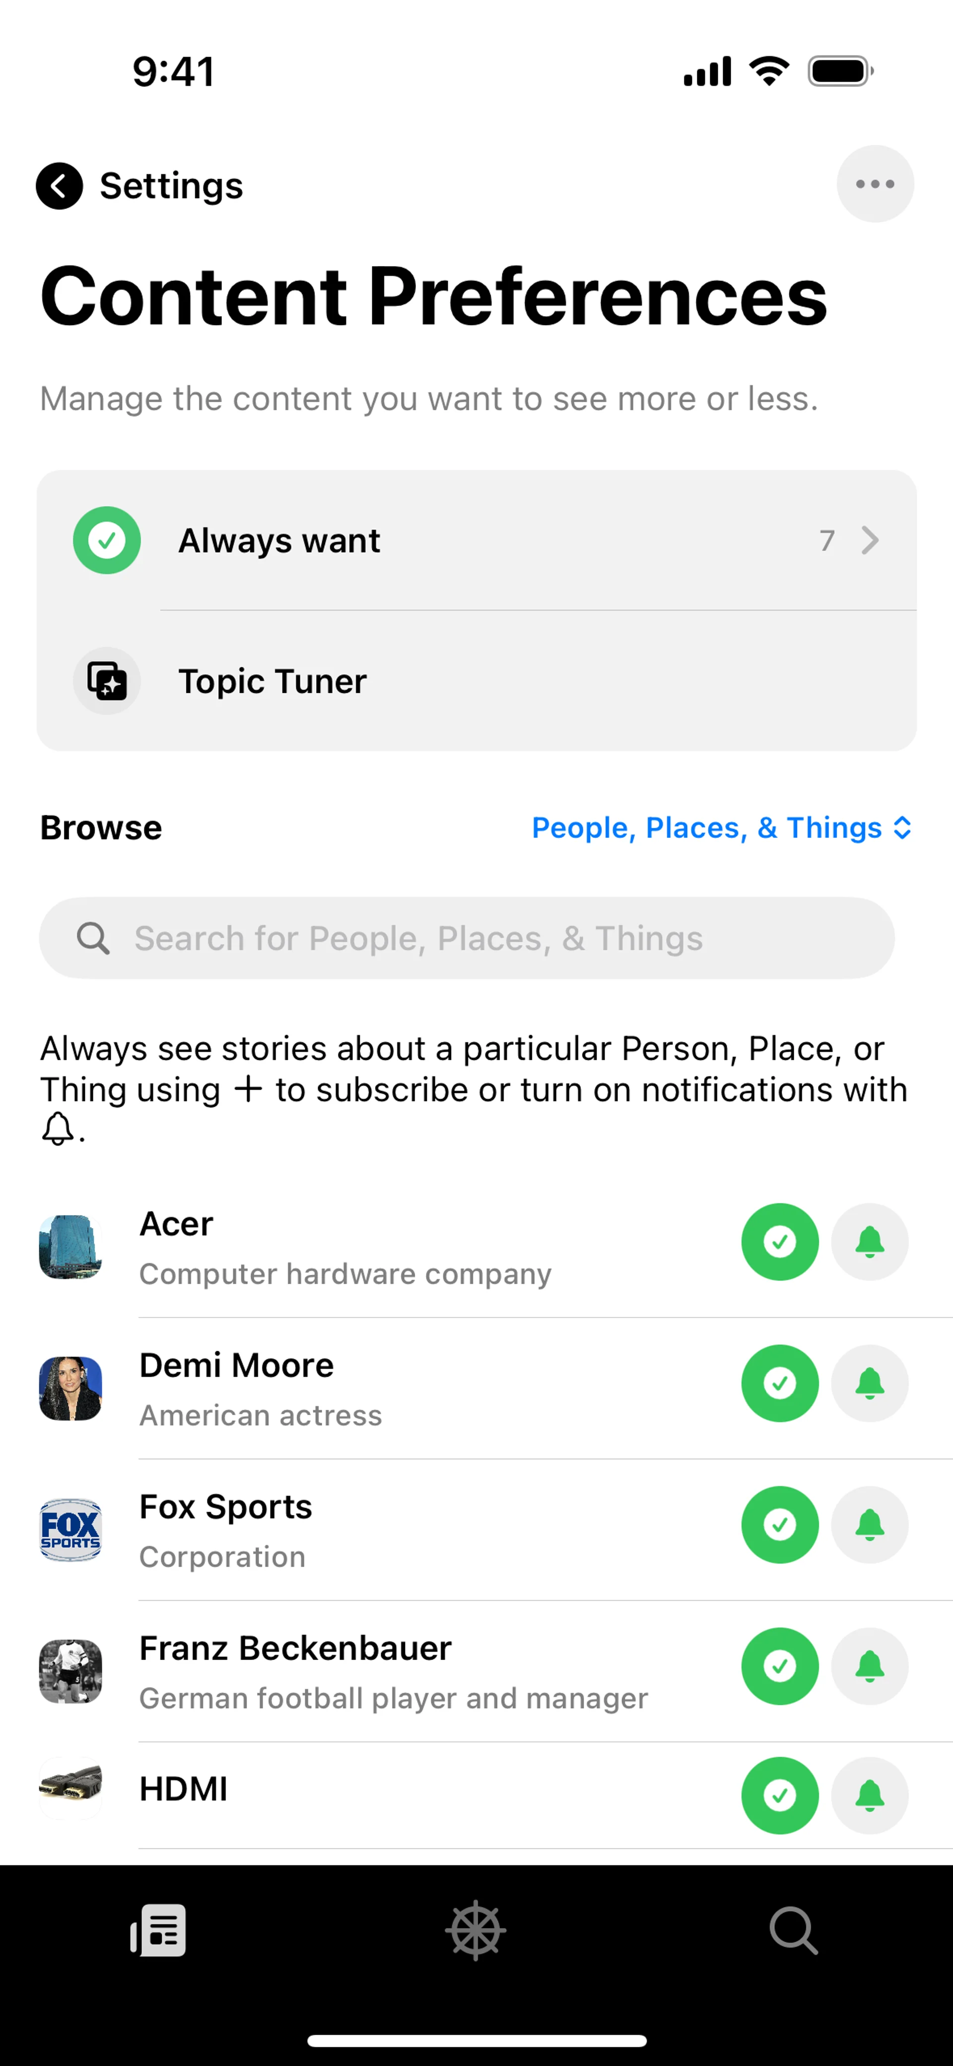Tap the back arrow to Settings
953x2066 pixels.
60,186
